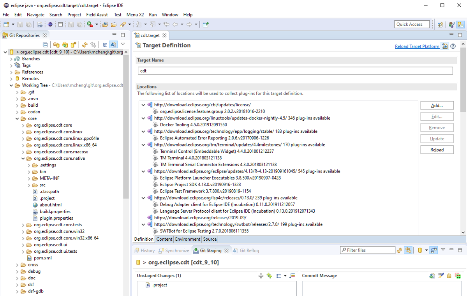This screenshot has height=296, width=467.
Task: Switch to the Content tab
Action: point(164,239)
